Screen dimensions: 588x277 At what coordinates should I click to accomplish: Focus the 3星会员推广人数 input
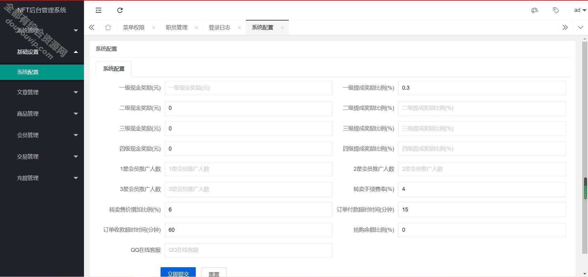[248, 189]
